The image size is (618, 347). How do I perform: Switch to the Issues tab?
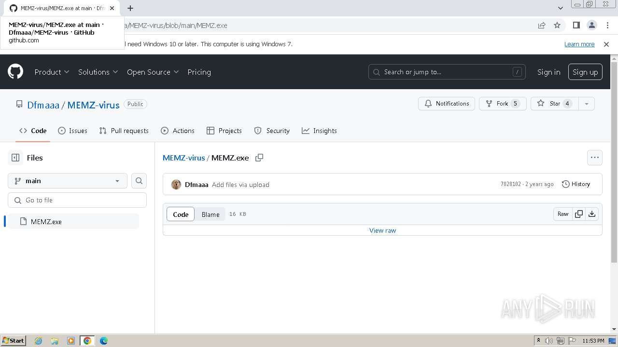point(72,131)
